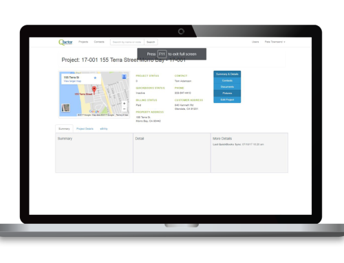Focus the search by name or code field

click(127, 42)
